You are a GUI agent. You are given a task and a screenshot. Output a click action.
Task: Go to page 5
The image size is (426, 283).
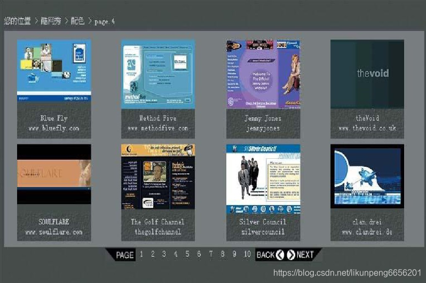click(x=187, y=254)
